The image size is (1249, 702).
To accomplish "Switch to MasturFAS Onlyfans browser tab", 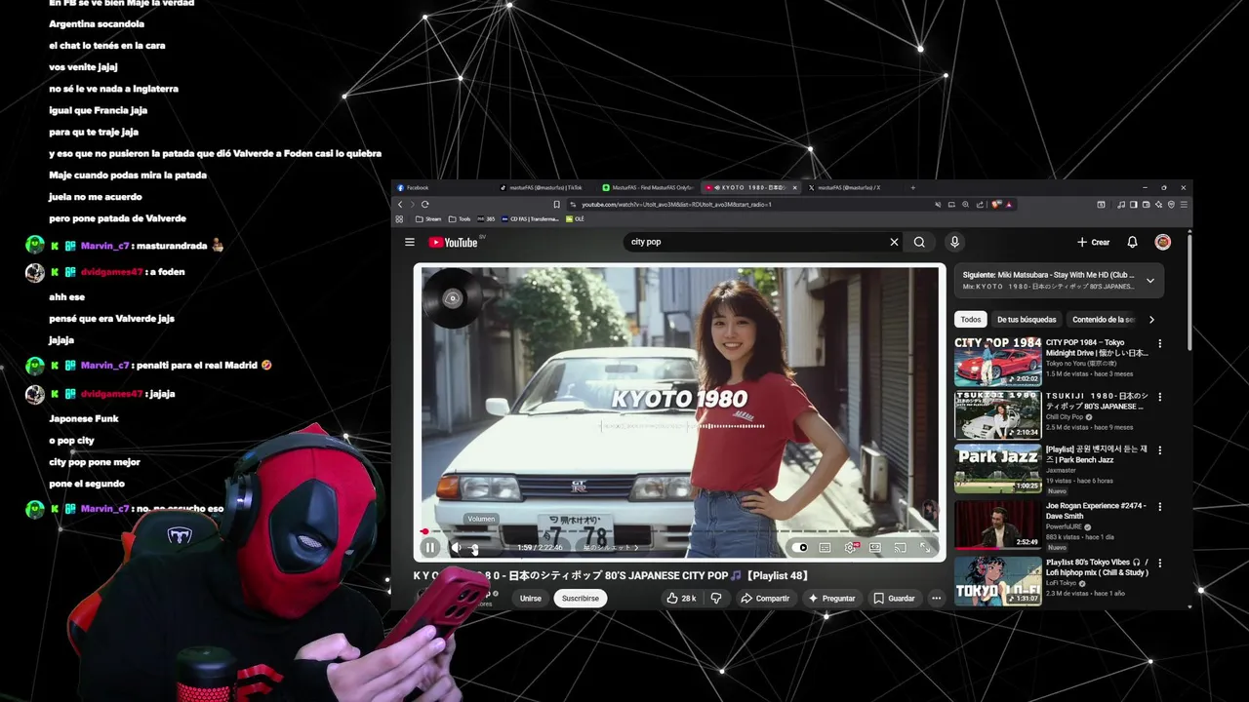I will (650, 187).
